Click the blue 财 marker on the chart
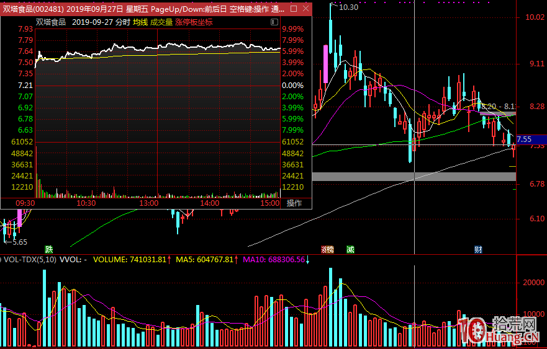The height and width of the screenshot is (349, 547). click(478, 249)
